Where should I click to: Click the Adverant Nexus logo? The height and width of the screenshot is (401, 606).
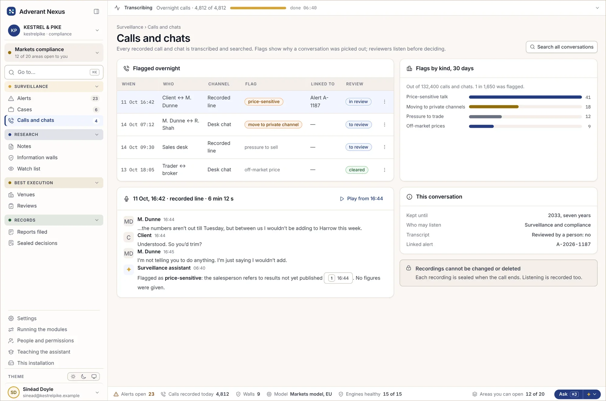pos(11,12)
